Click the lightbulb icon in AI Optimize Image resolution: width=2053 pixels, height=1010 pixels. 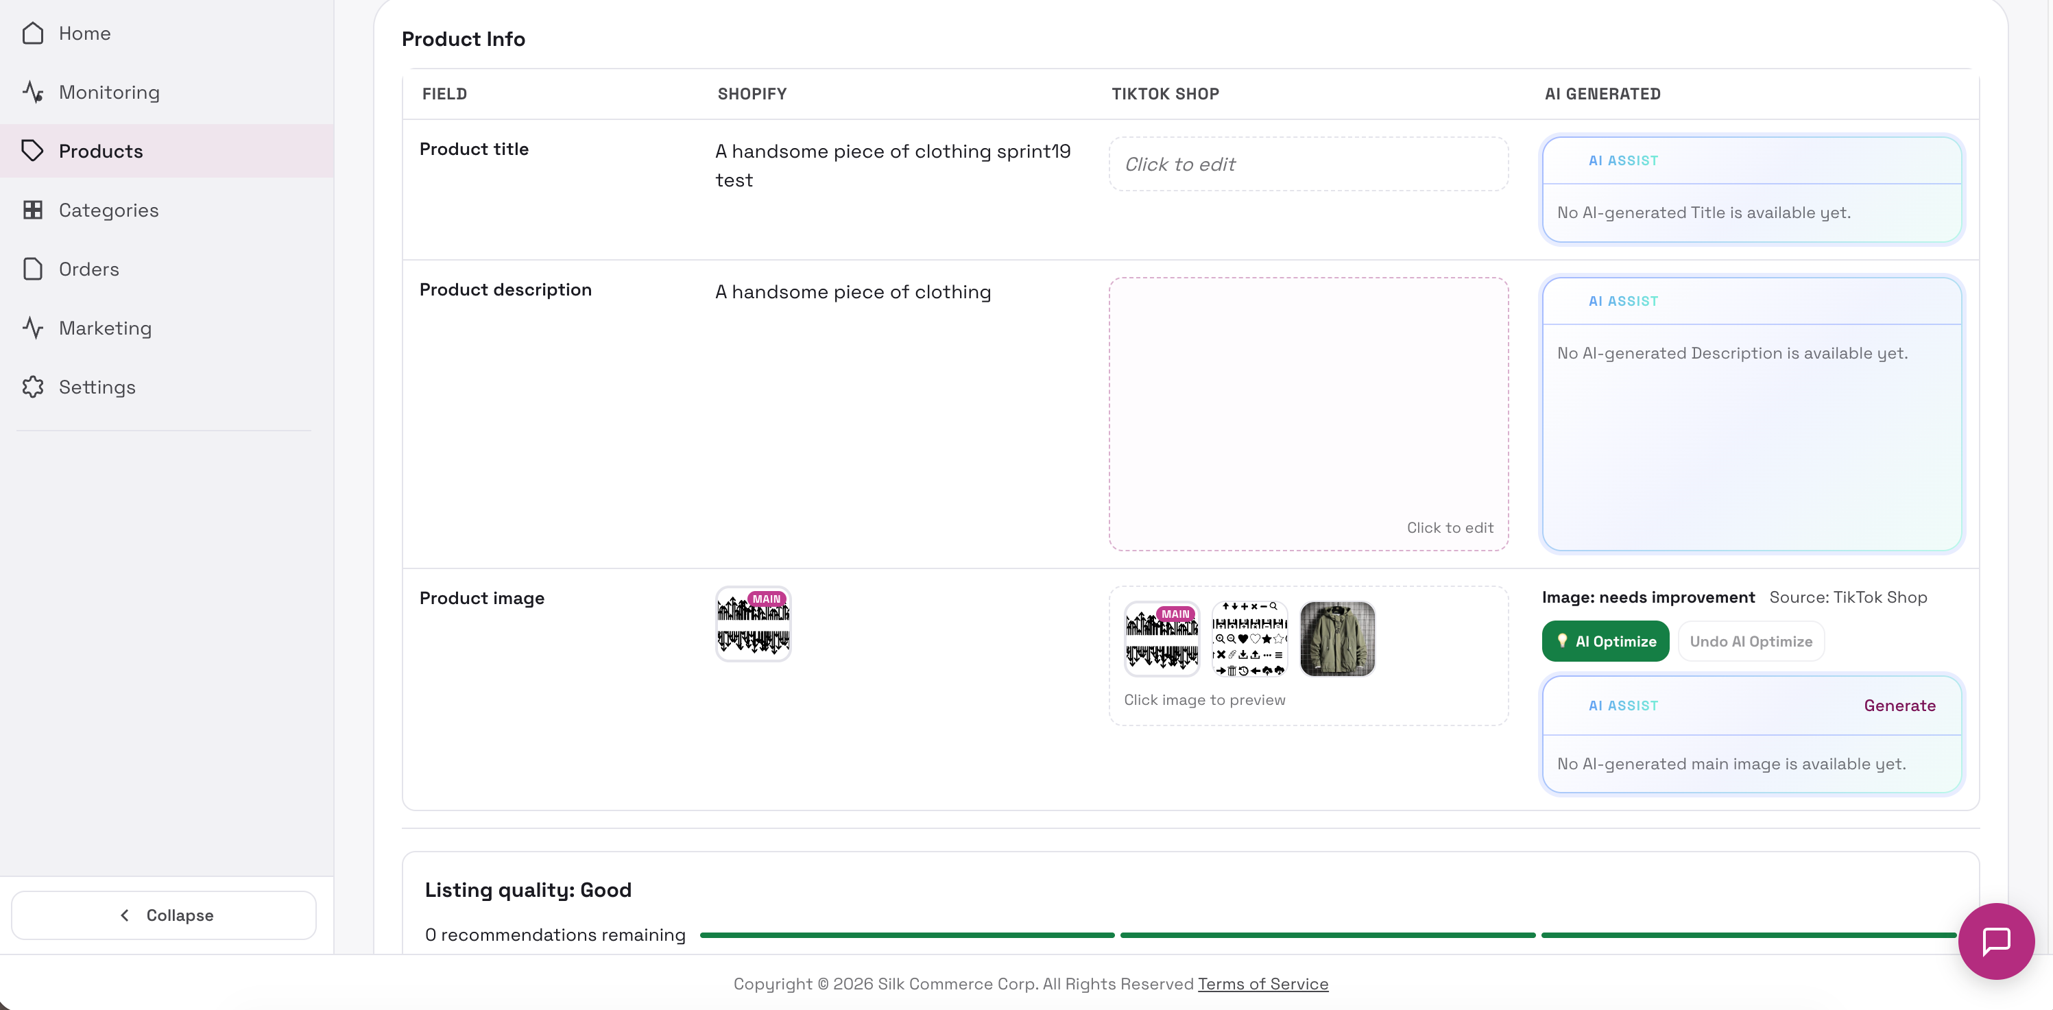1562,641
